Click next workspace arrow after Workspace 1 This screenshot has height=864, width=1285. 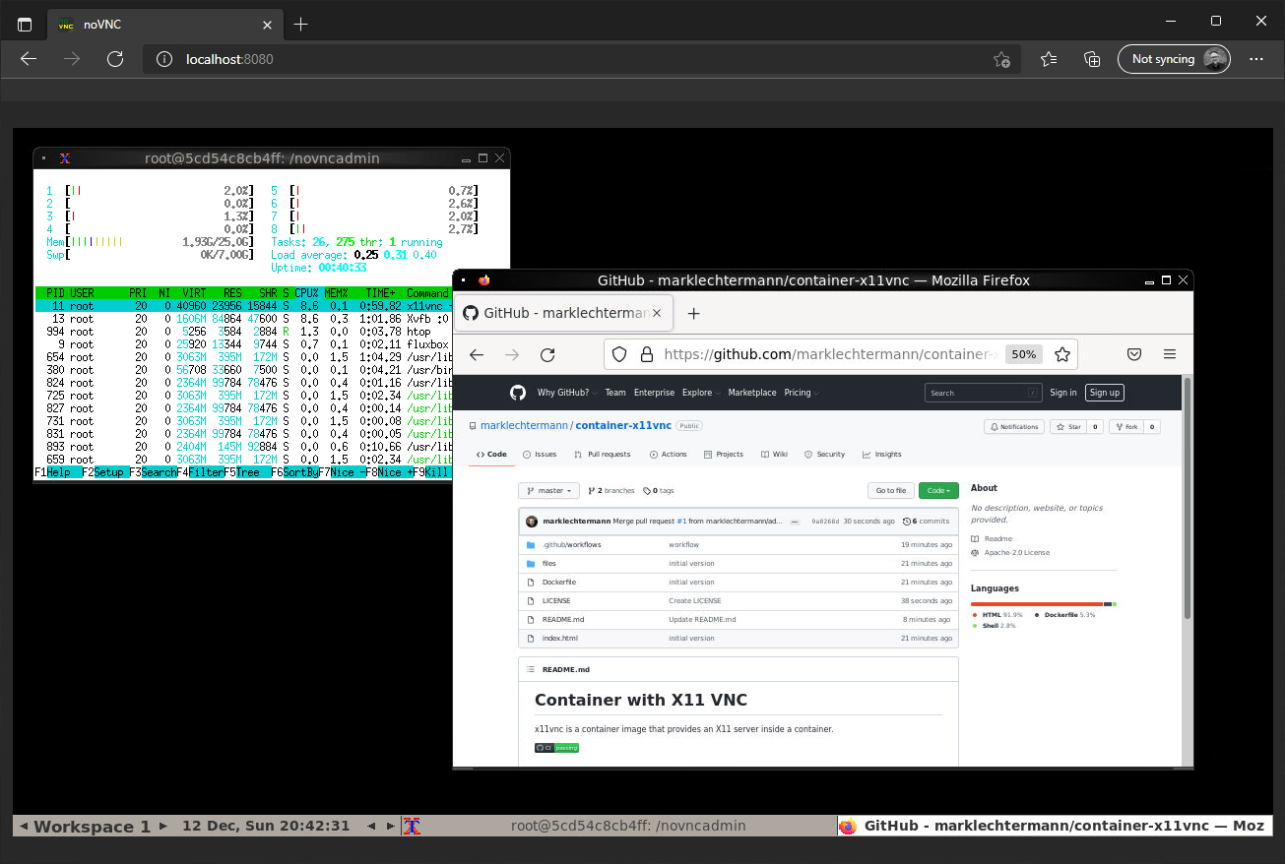[x=163, y=826]
